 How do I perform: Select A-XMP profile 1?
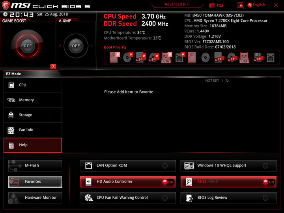pos(92,46)
